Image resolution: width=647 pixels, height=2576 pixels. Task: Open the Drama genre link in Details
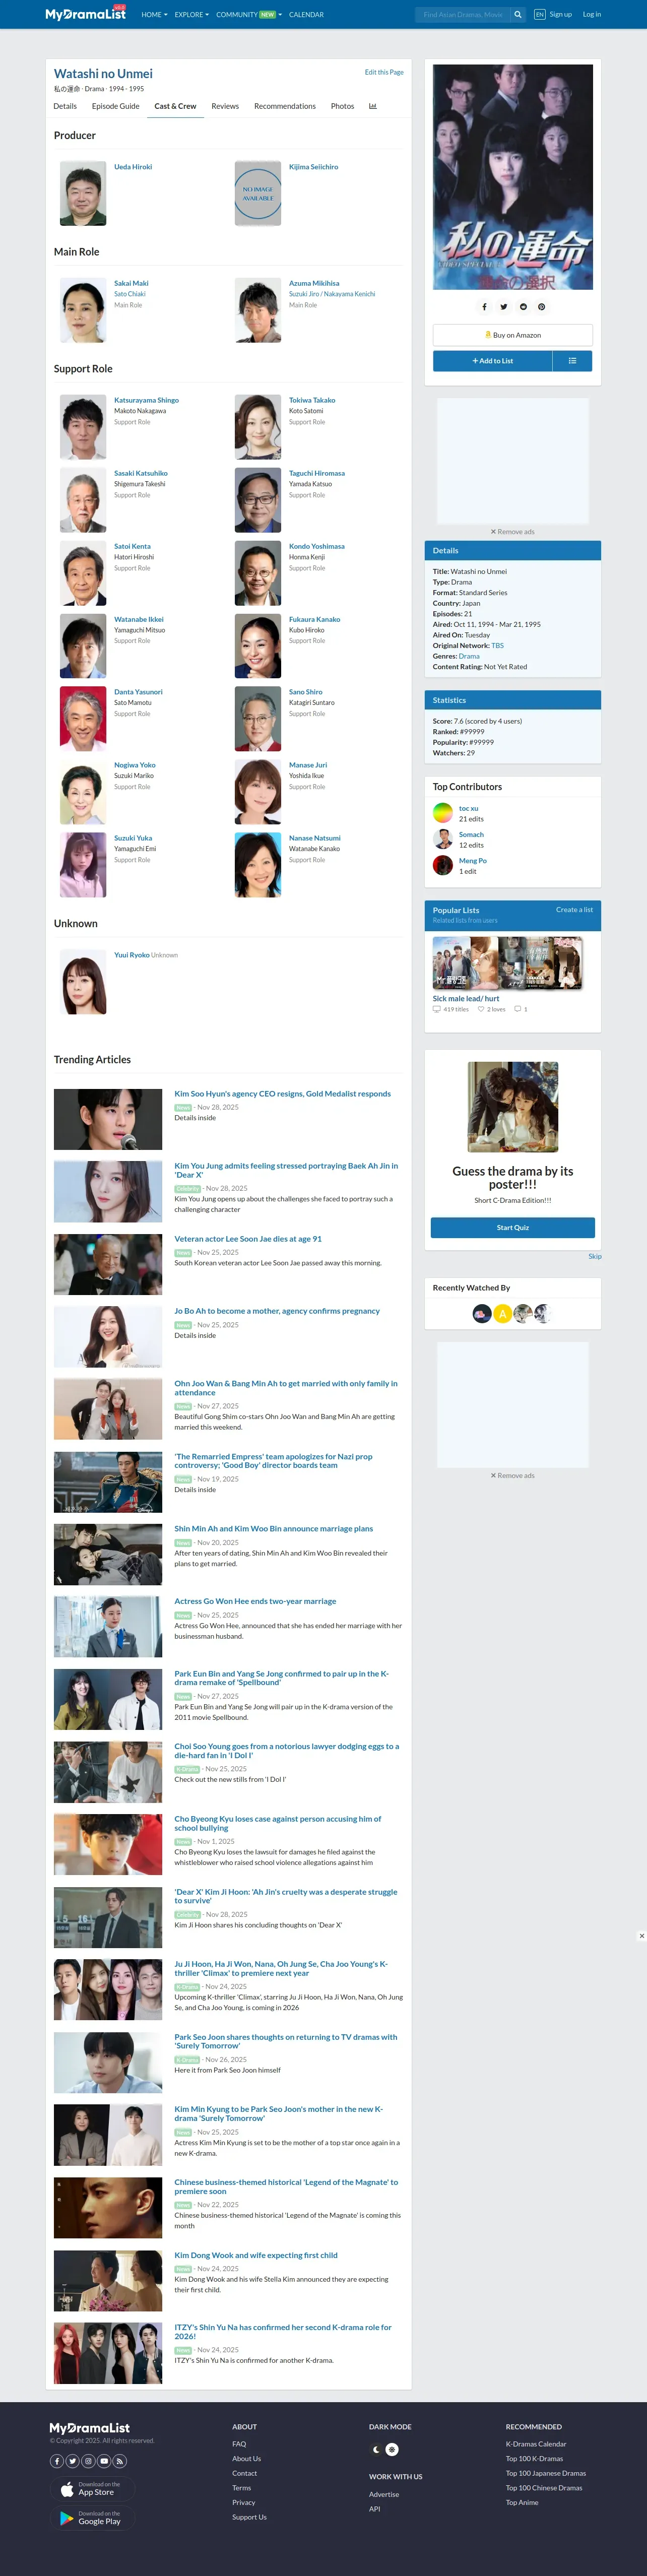(469, 656)
